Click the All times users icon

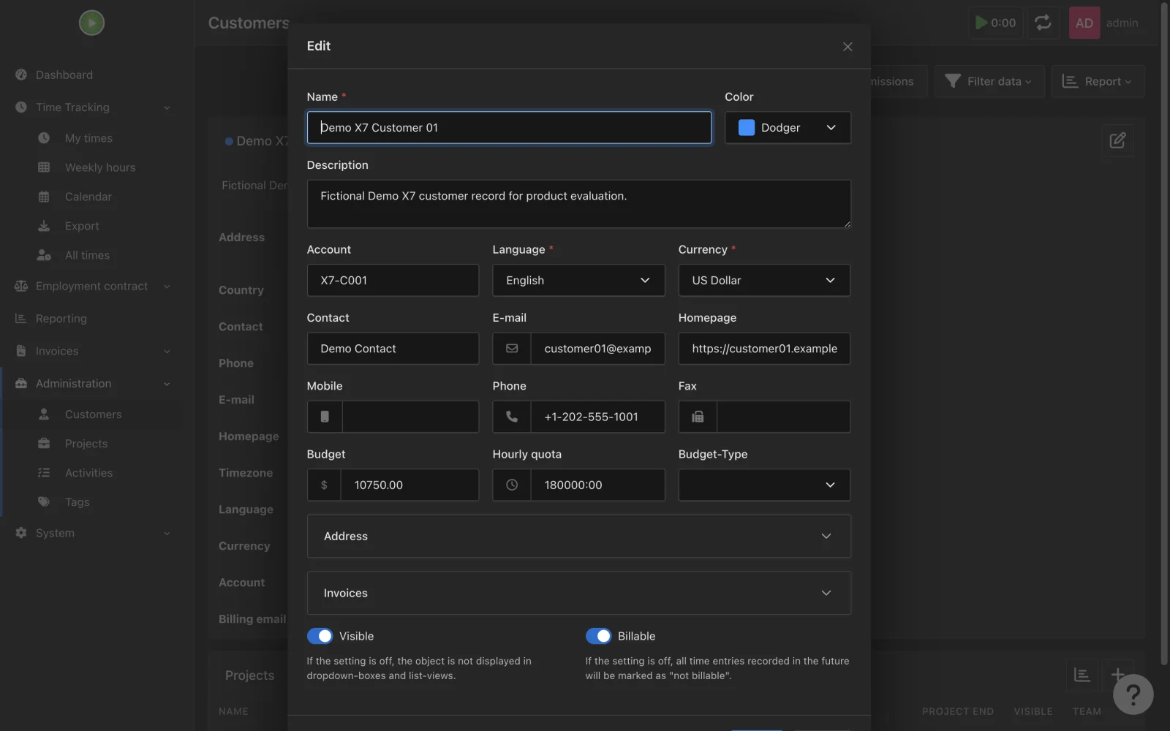tap(44, 255)
